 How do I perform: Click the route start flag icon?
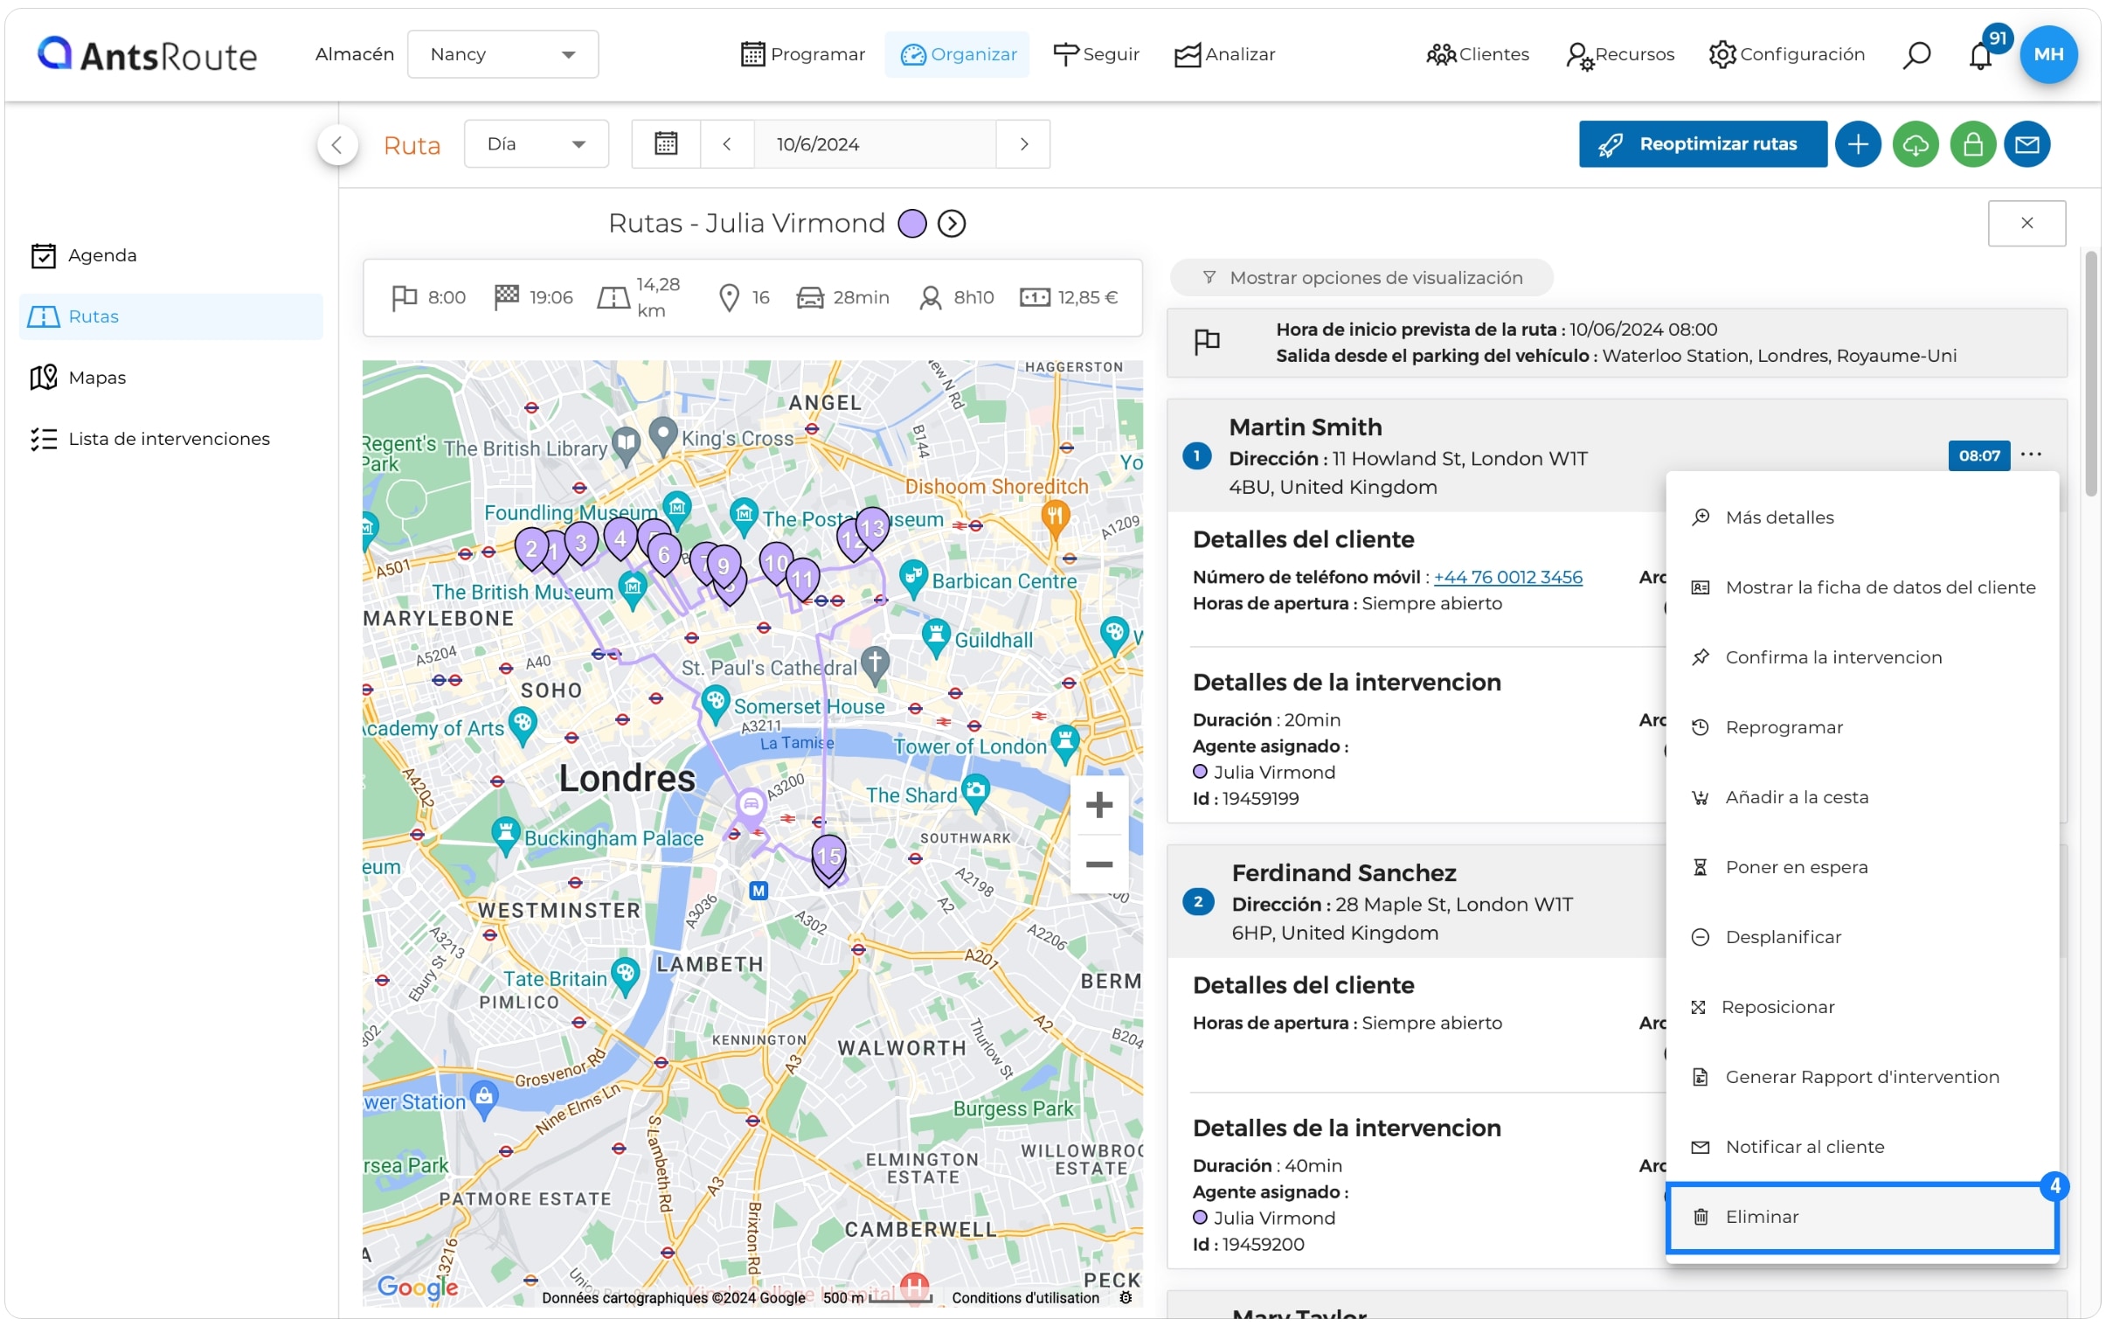[1207, 341]
